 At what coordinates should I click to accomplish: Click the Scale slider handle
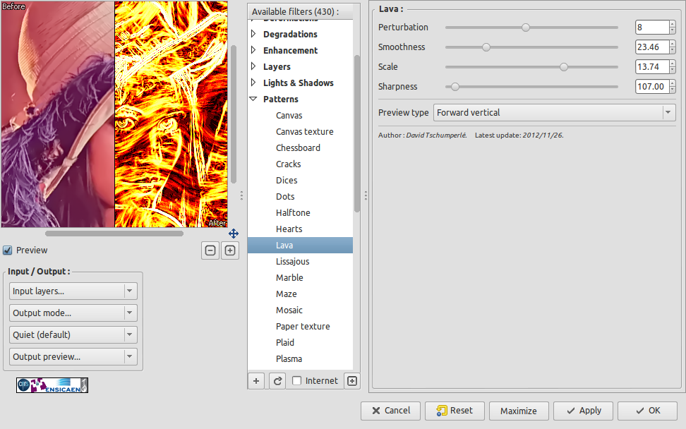[563, 67]
